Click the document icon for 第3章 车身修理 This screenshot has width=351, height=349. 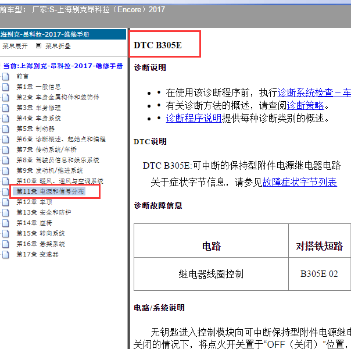coord(6,108)
